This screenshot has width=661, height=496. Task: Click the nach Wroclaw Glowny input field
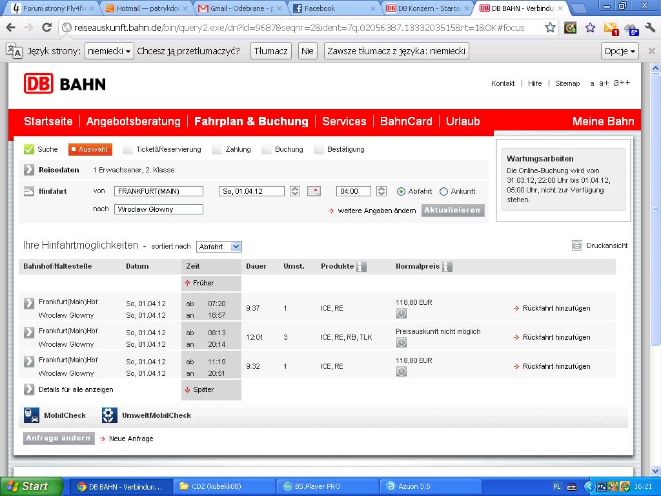[x=159, y=209]
